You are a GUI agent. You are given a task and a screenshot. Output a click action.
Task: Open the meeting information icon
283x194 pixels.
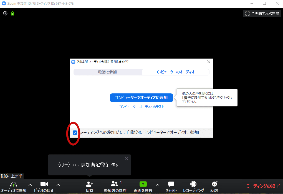(5, 13)
